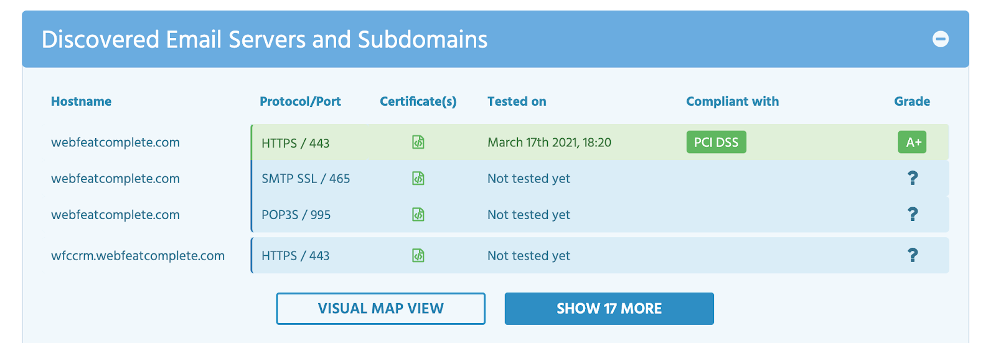Click POP3S / 995 protocol cell

coord(296,215)
